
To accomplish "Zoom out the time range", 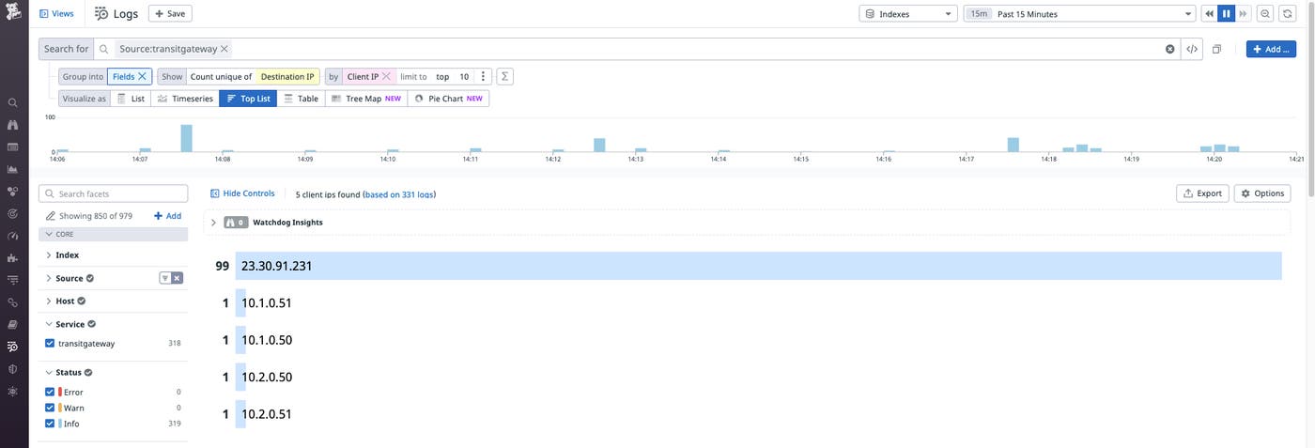I will [x=1265, y=14].
